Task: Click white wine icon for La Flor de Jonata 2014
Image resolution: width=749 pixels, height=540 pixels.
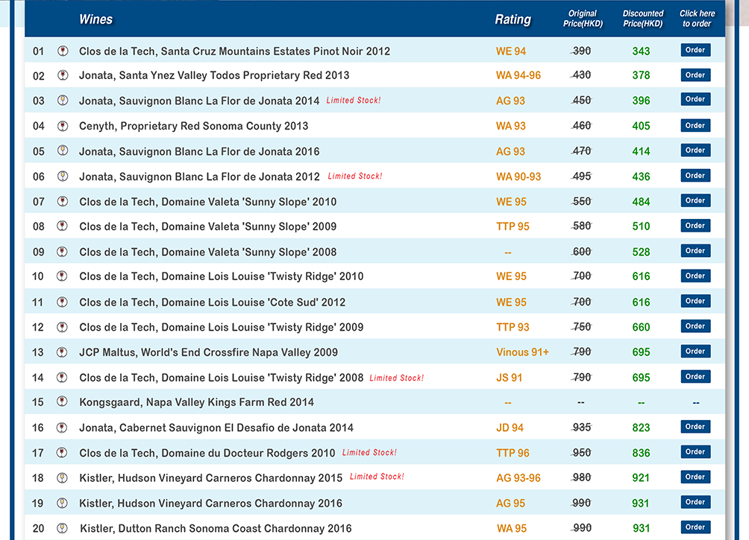Action: 63,100
